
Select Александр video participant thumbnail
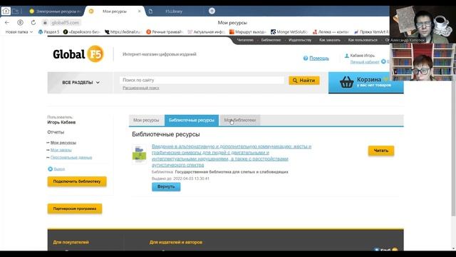(423, 25)
